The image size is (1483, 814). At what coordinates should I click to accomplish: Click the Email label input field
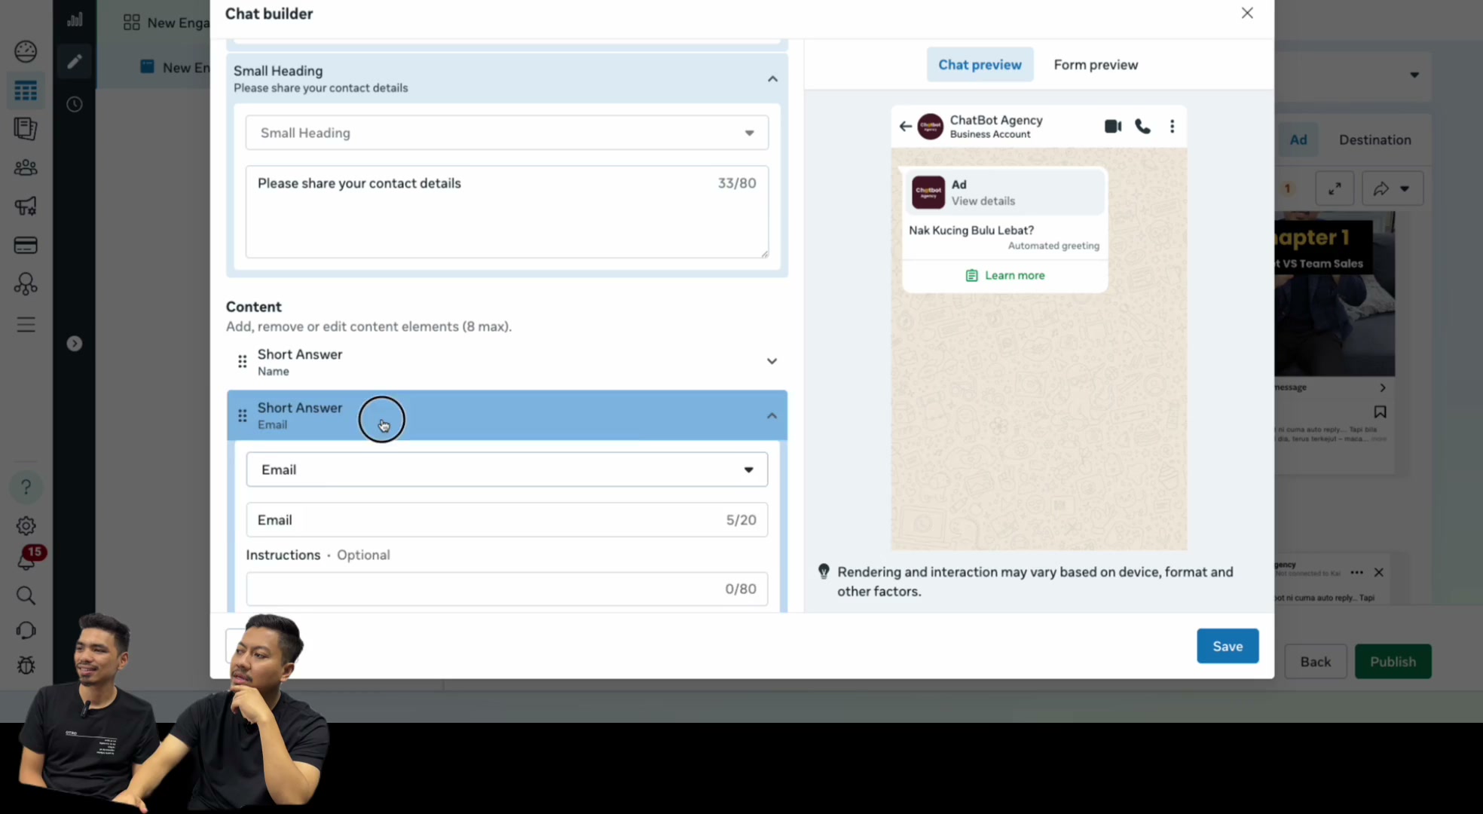(507, 520)
